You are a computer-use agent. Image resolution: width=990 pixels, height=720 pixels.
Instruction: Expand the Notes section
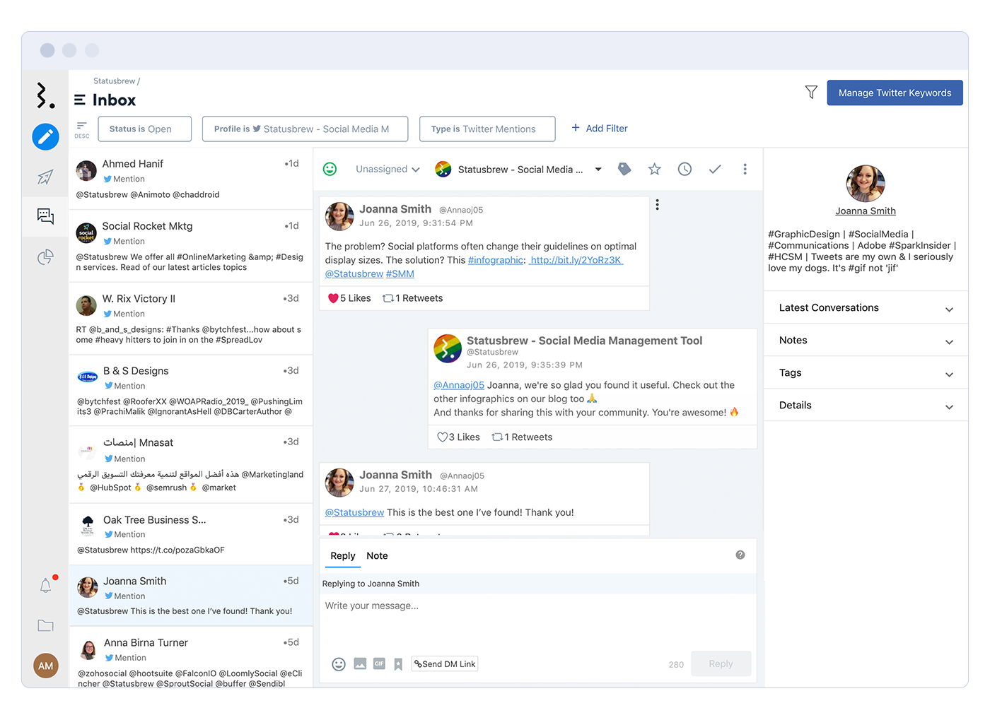click(x=866, y=340)
